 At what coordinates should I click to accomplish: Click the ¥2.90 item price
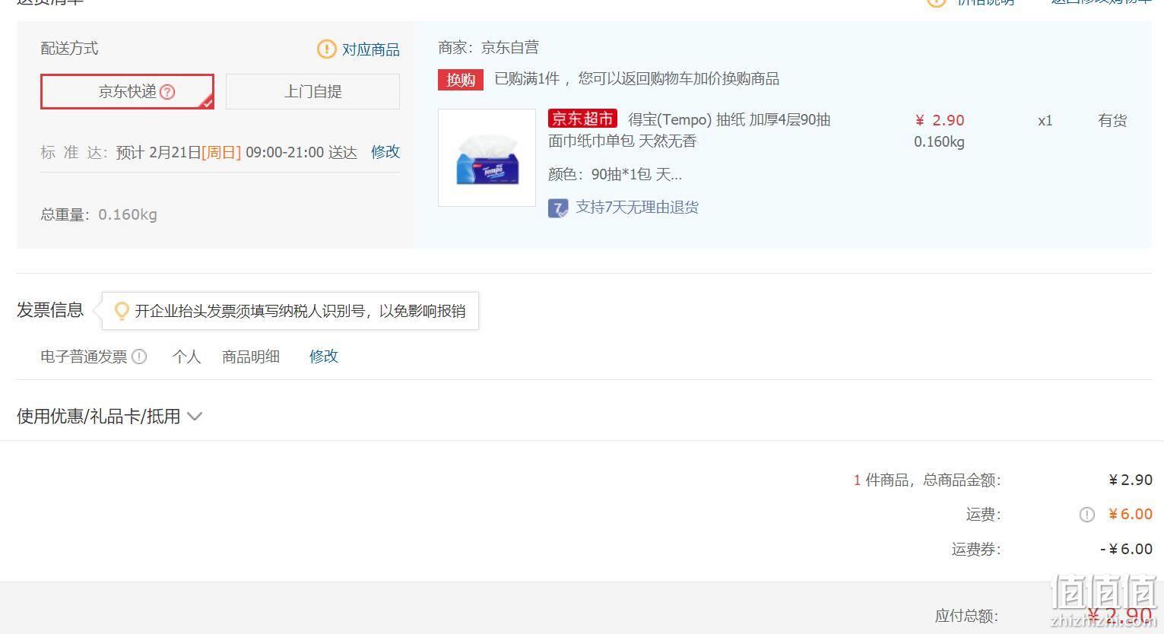(940, 120)
